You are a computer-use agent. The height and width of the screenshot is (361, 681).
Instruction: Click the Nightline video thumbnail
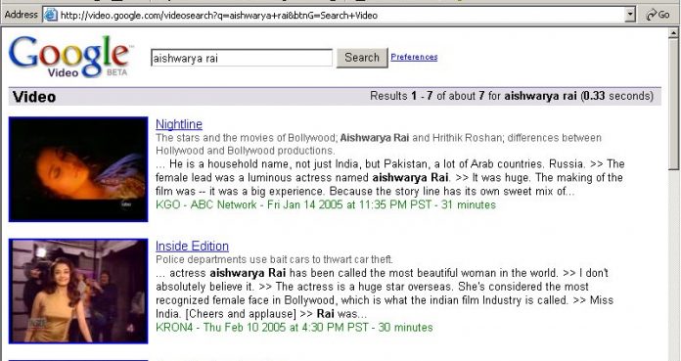click(78, 169)
